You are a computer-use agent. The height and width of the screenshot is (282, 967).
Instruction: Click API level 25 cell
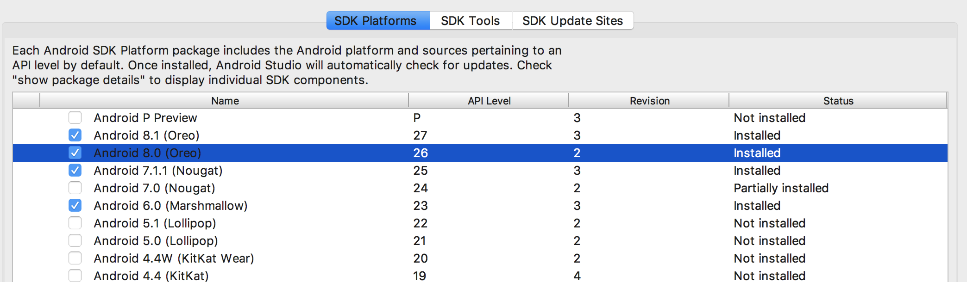[421, 171]
